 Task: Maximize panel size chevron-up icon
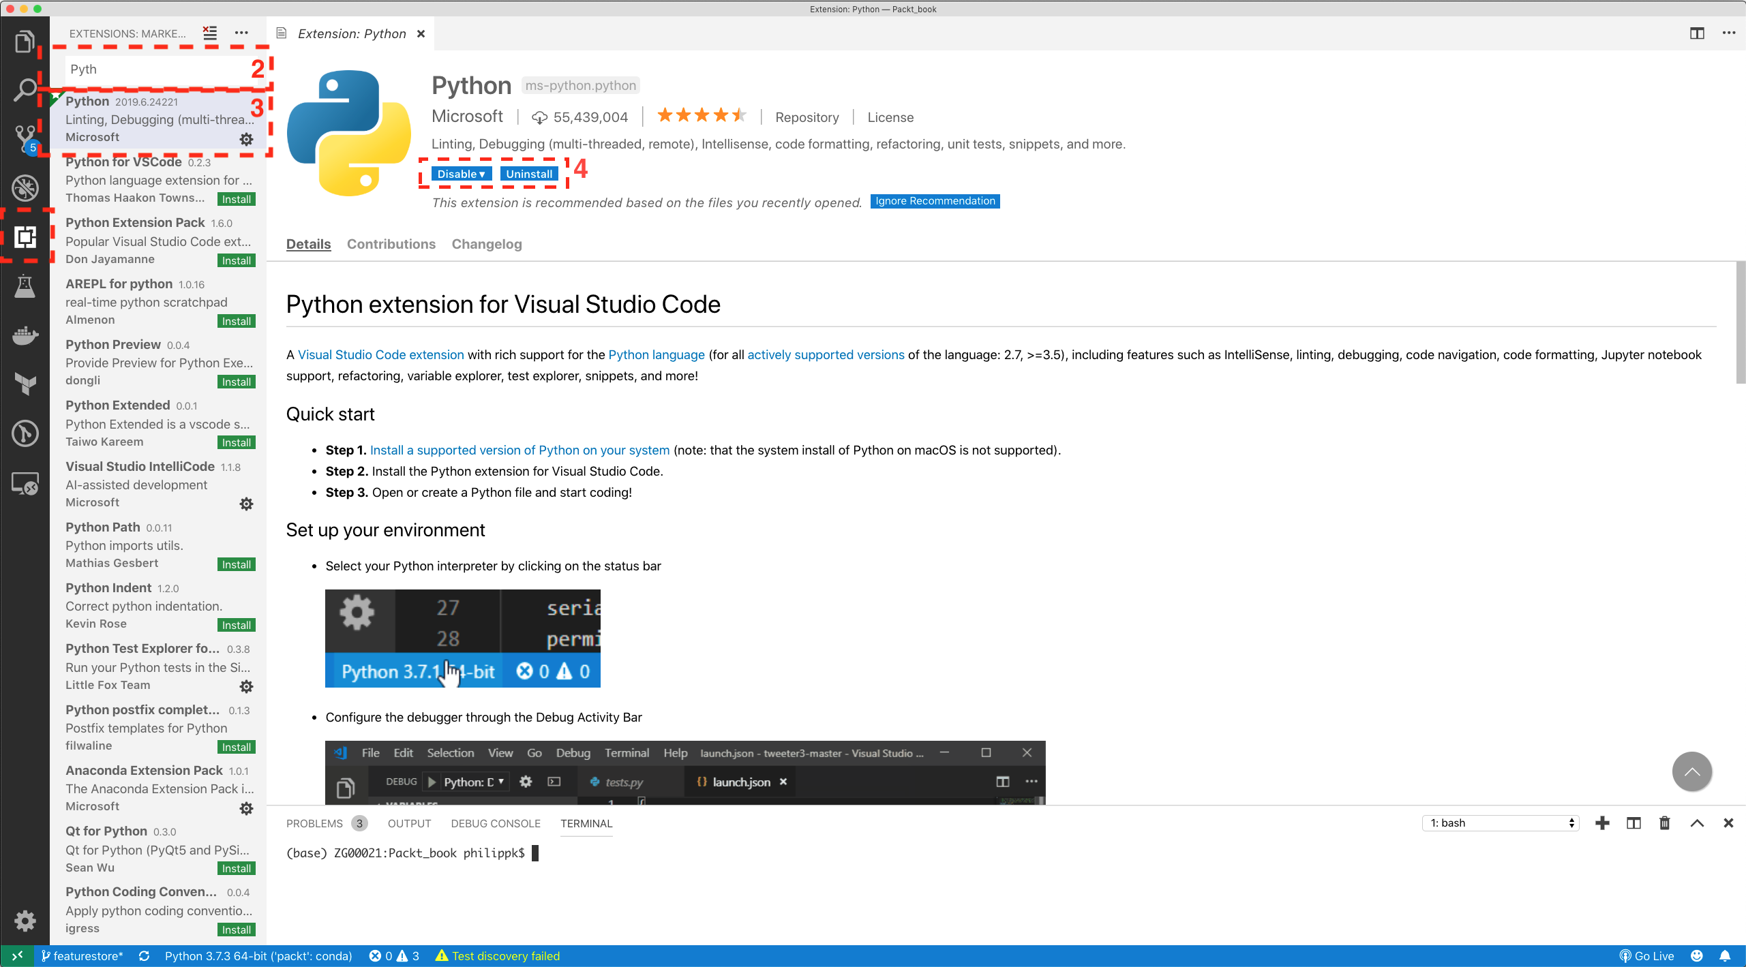click(x=1697, y=823)
